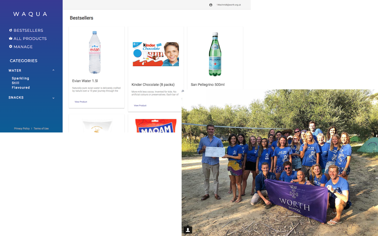Click the San Pellegrino bottle image
The height and width of the screenshot is (236, 378).
point(215,54)
